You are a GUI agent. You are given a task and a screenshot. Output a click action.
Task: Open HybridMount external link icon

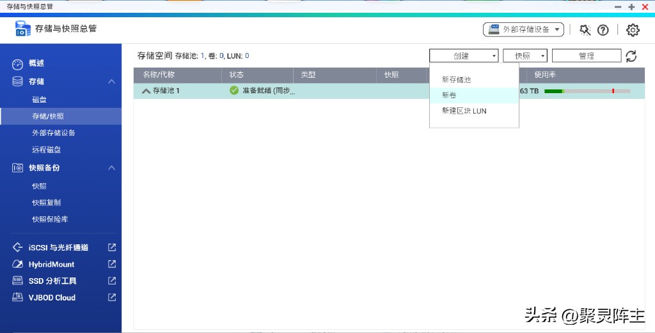[112, 264]
